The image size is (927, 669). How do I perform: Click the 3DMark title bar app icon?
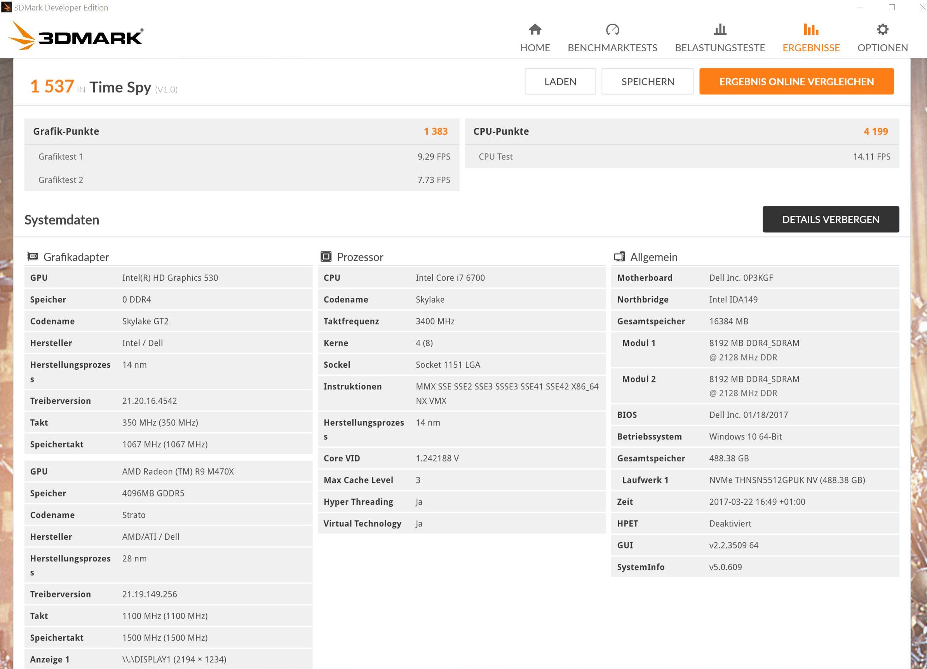point(7,7)
